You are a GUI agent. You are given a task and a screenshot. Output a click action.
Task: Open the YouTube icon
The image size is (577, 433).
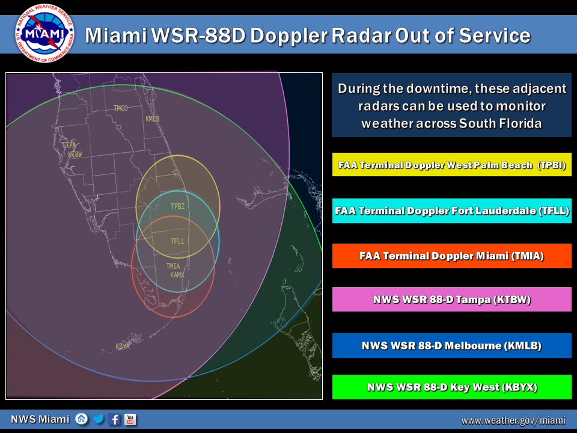pyautogui.click(x=130, y=419)
